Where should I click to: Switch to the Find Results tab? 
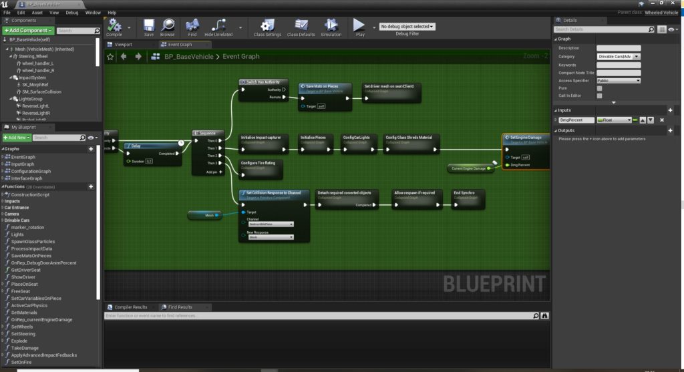pyautogui.click(x=180, y=307)
